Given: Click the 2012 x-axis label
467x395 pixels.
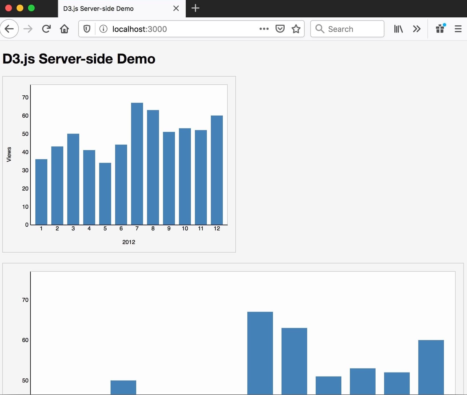Looking at the screenshot, I should pyautogui.click(x=129, y=242).
